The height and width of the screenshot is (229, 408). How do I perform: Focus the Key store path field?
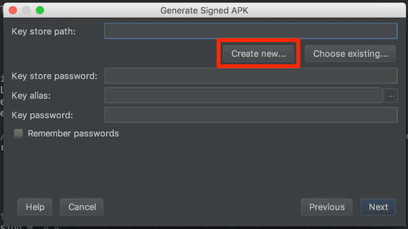click(x=251, y=31)
